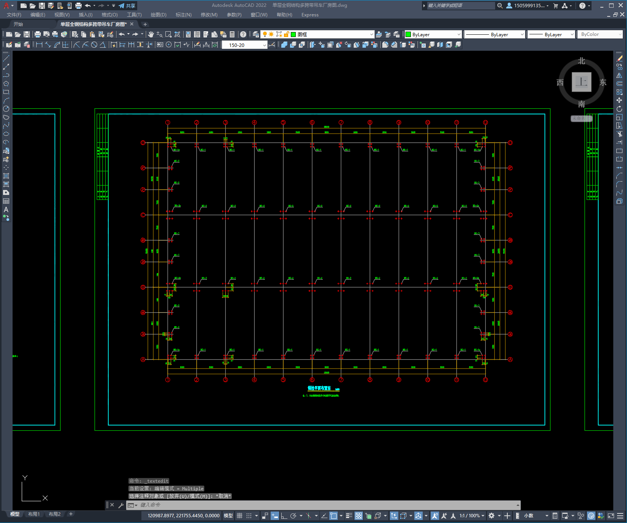This screenshot has height=523, width=627.
Task: Open the 绘图(D) menu
Action: 159,15
